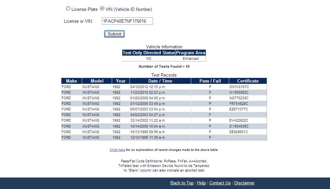Click the Date / Time column header
330x189 pixels.
coord(160,81)
